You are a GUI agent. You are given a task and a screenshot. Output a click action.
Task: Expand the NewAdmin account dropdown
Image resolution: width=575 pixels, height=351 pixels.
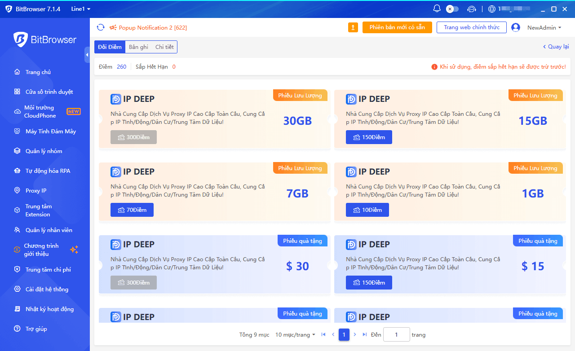pos(544,28)
